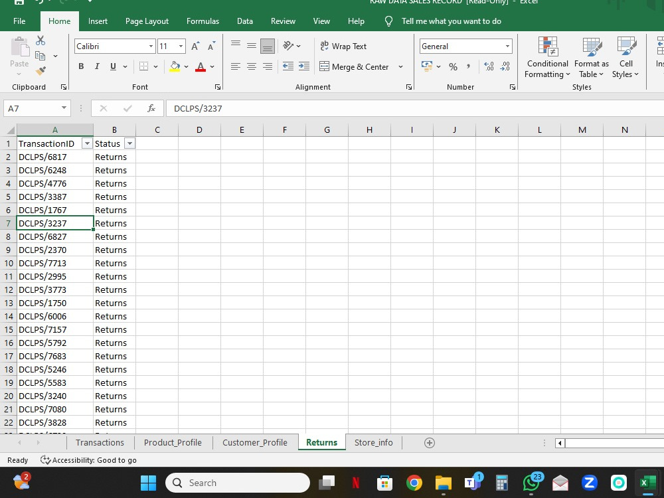Open the Status filter dropdown

pyautogui.click(x=130, y=143)
